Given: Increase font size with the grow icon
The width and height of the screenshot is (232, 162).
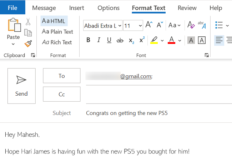Looking at the screenshot, I should click(x=149, y=25).
